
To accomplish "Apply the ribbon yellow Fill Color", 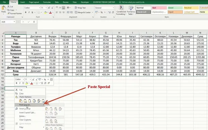I will coord(45,12).
